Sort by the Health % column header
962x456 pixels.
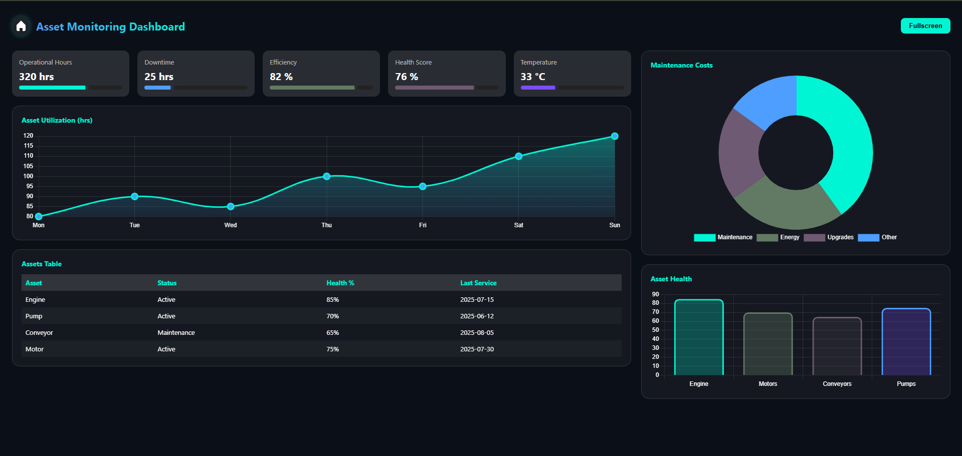point(340,283)
